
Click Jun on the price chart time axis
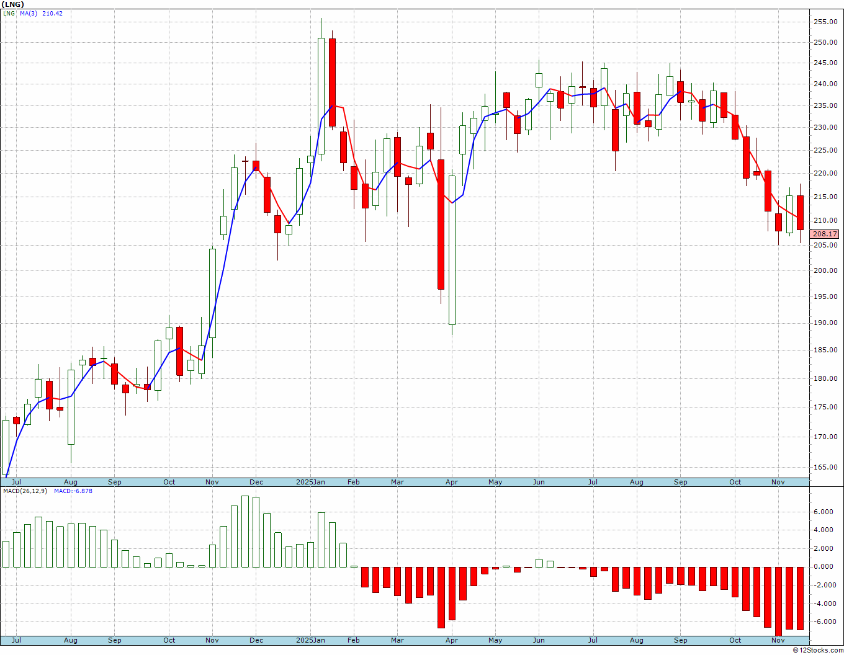539,482
